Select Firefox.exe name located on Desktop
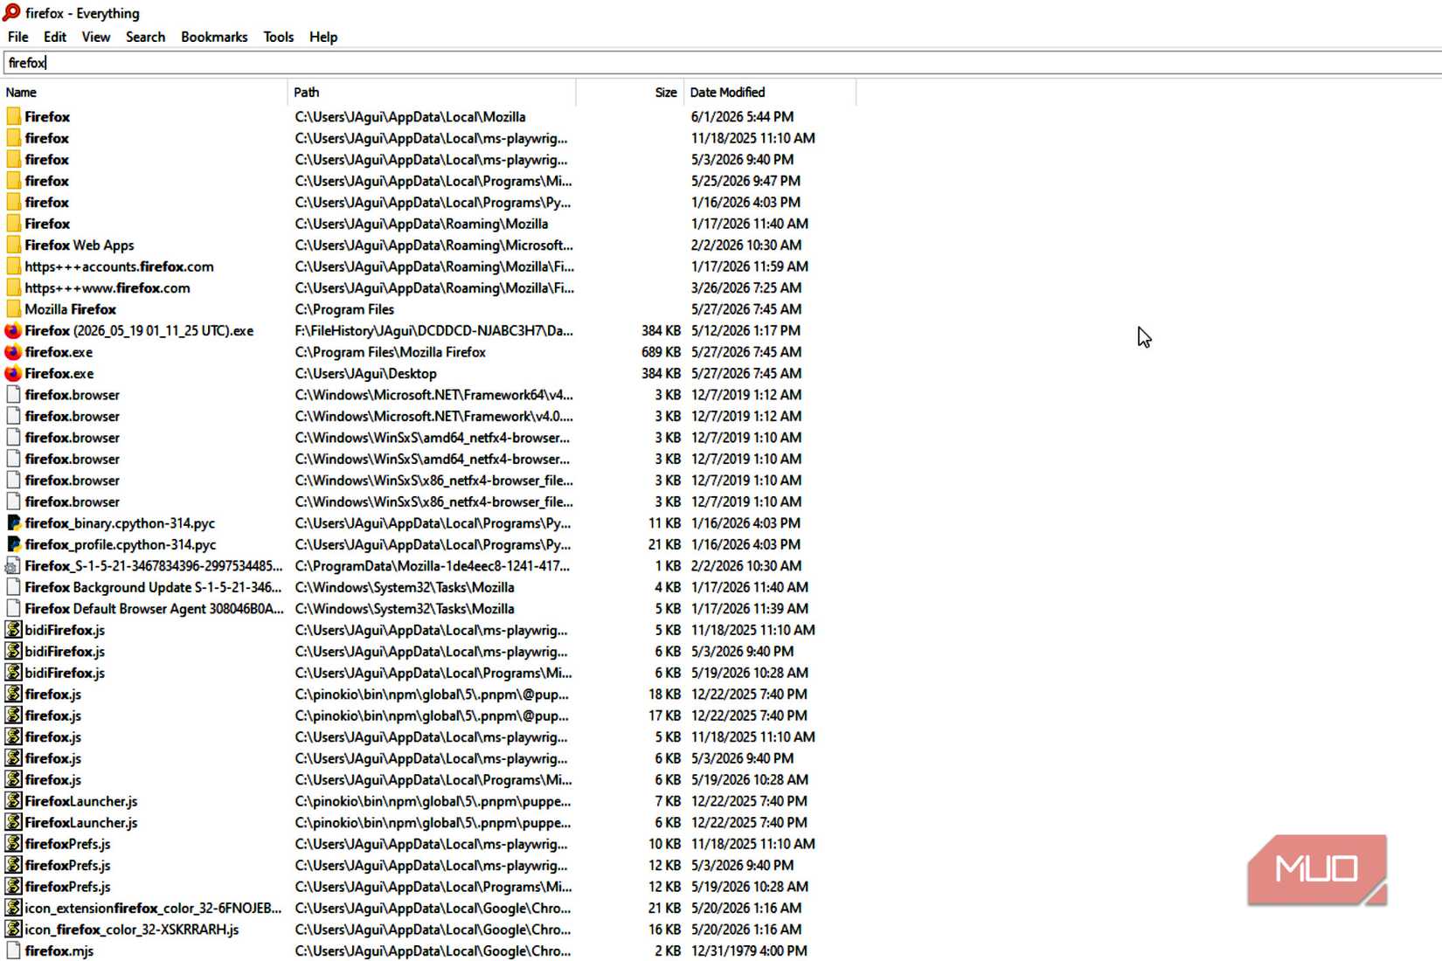Viewport: 1442px width, 961px height. click(59, 373)
